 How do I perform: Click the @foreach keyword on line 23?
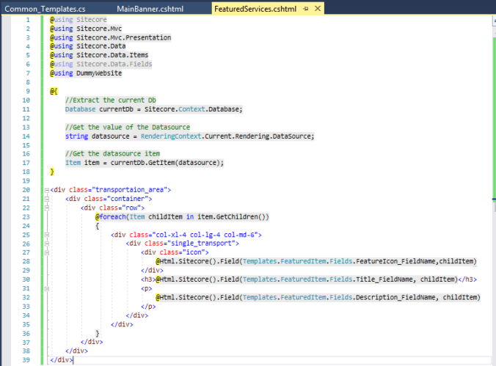[x=112, y=216]
